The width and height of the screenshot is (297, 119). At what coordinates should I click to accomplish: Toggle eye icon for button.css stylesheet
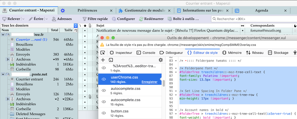(x=104, y=113)
